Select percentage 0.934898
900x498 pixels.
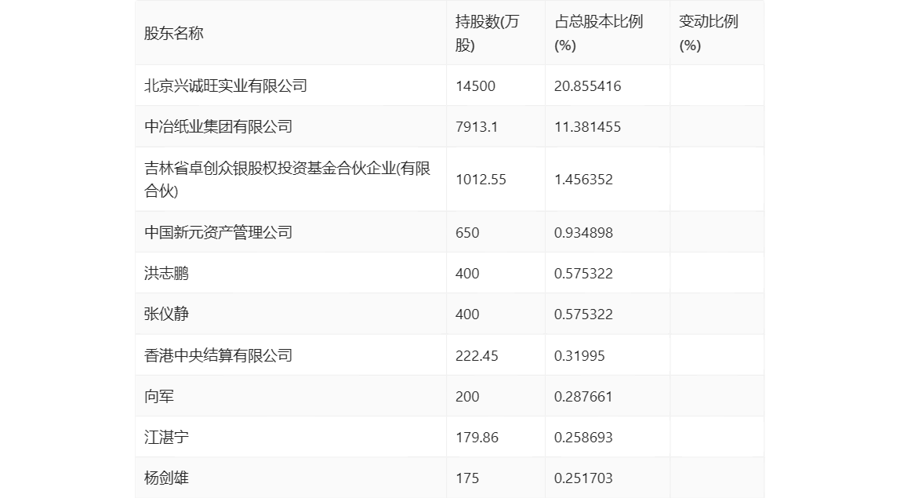(x=583, y=233)
